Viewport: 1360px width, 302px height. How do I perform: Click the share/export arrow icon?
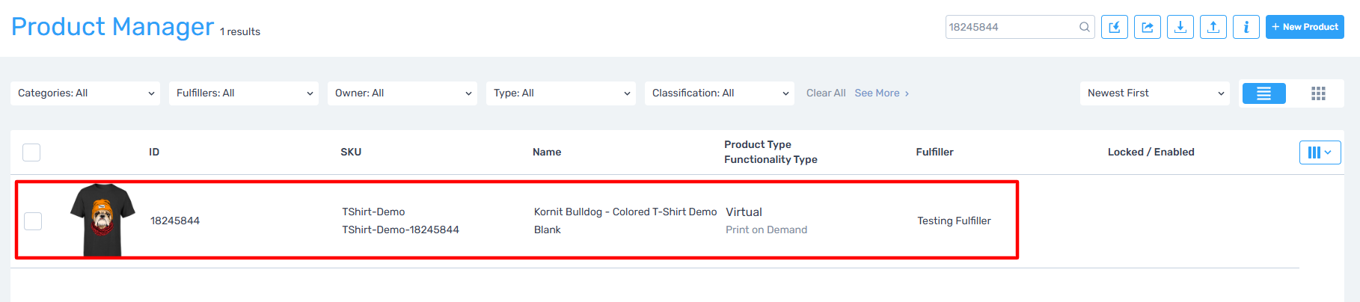tap(1147, 27)
